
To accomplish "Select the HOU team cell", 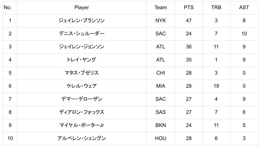I will 160,138.
